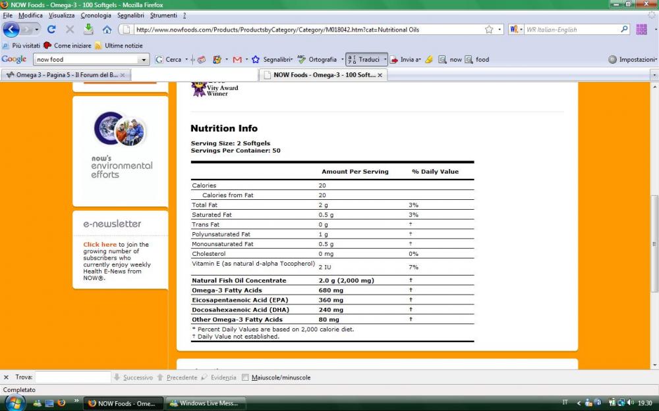Click the Traduci translate button
659x411 pixels.
364,59
